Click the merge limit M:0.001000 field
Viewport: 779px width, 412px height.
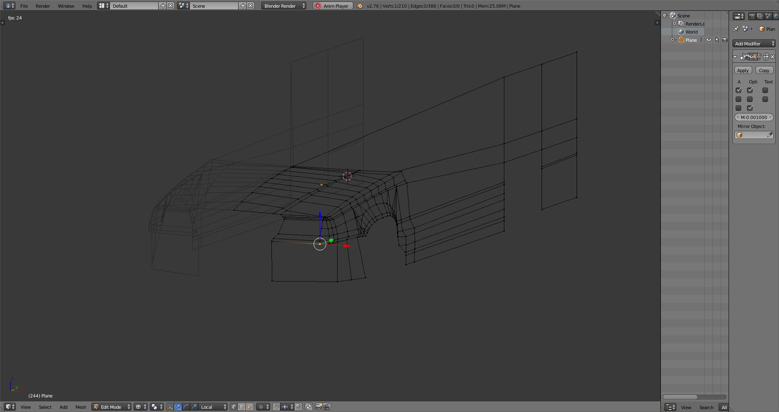tap(754, 117)
